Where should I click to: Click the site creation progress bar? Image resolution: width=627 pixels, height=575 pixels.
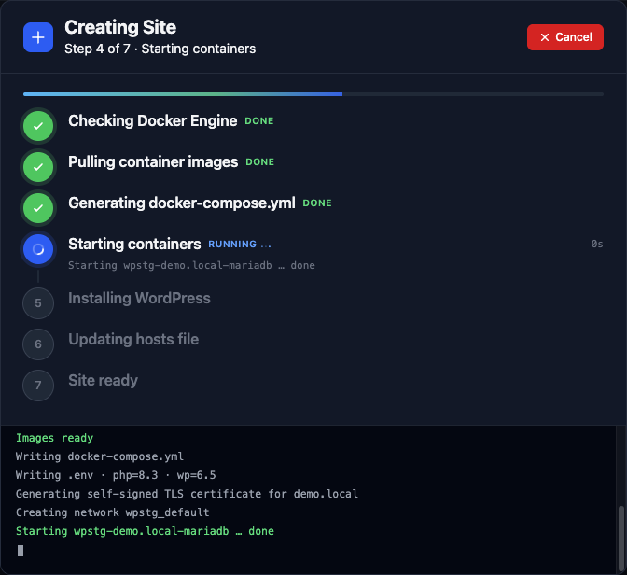(x=313, y=94)
